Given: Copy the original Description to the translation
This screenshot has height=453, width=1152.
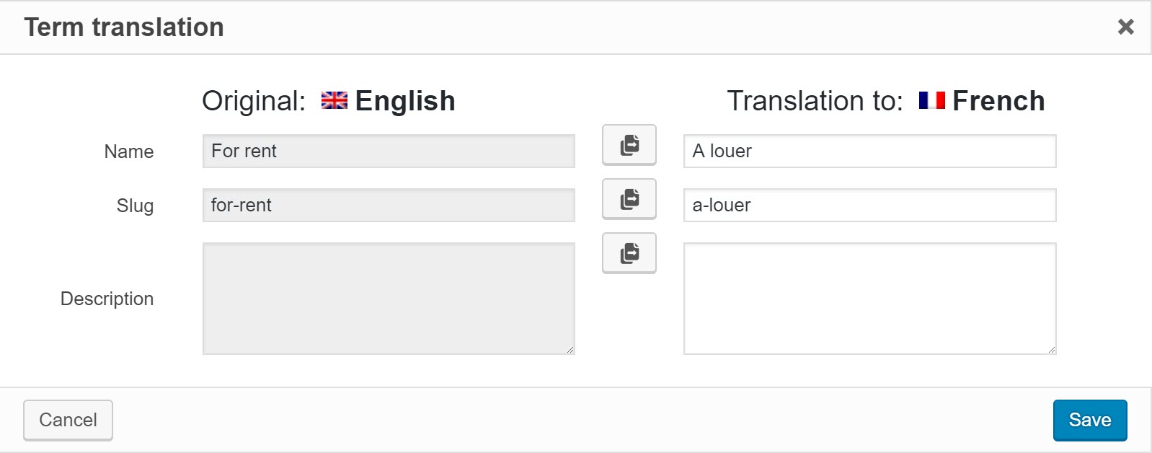Looking at the screenshot, I should click(x=629, y=253).
